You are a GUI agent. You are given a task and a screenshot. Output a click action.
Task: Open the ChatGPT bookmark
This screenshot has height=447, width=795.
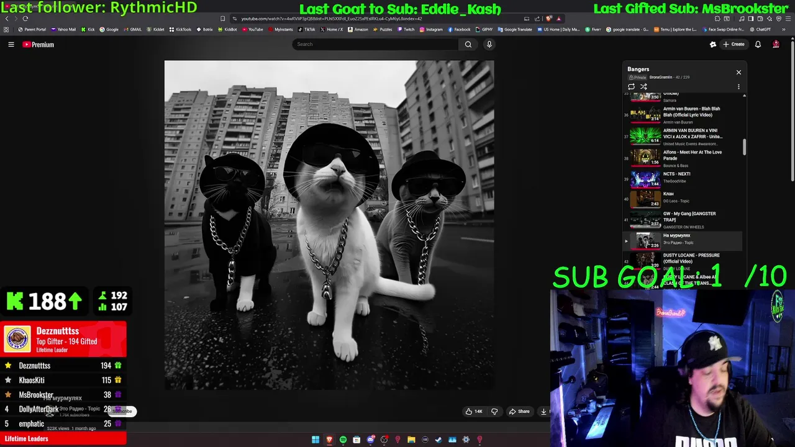click(x=760, y=29)
